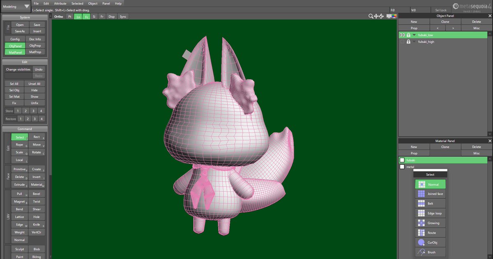Viewport: 493px width, 259px height.
Task: Toggle Si simple display
Action: [94, 16]
